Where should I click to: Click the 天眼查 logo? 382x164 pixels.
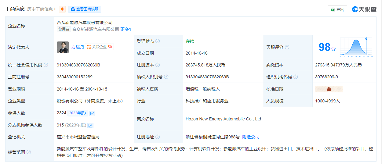364,9
